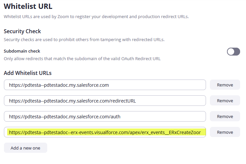
Task: Focus the whitelist field ending in /redirectURL
Action: pyautogui.click(x=105, y=101)
